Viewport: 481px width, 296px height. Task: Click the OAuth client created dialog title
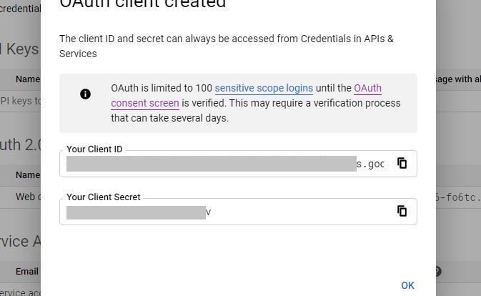coord(143,3)
